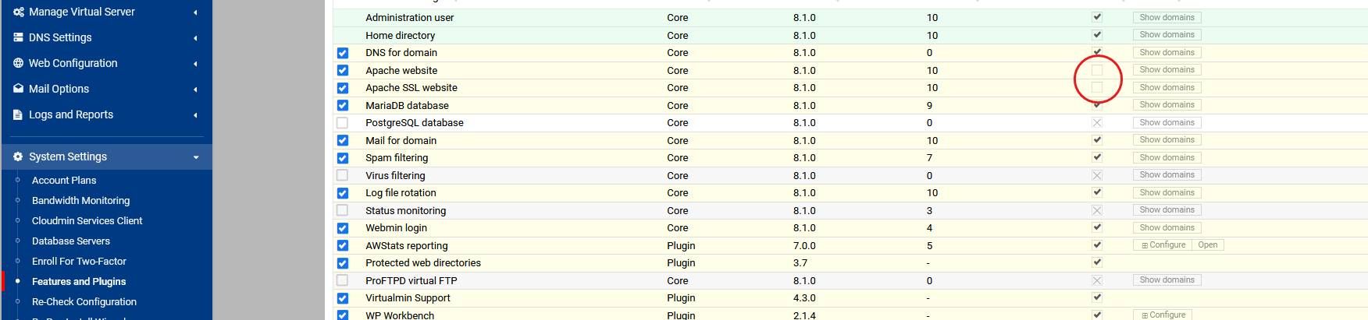Click the Manage Virtual Server gears icon
Screen dimensions: 1368x320
click(x=19, y=12)
